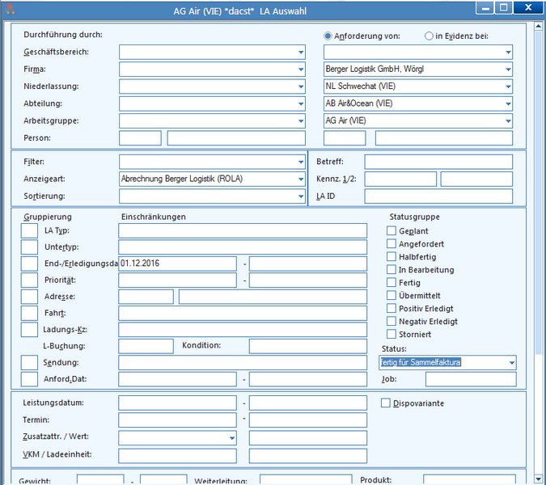Image resolution: width=546 pixels, height=485 pixels.
Task: Click the application icon in the title bar
Action: 10,10
